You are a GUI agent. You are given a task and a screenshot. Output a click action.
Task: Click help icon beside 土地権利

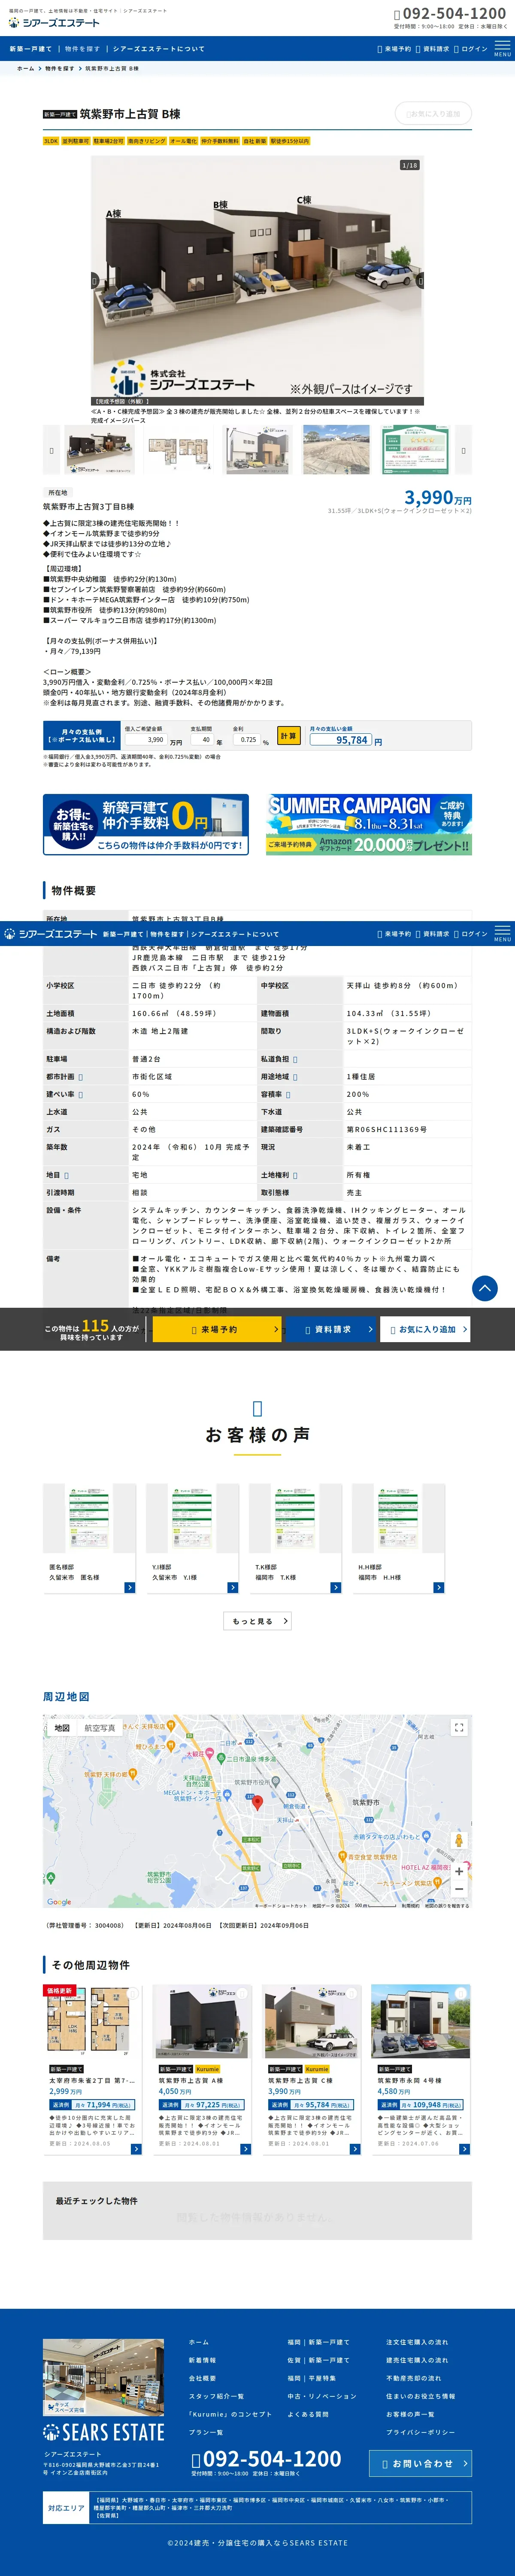(295, 1175)
